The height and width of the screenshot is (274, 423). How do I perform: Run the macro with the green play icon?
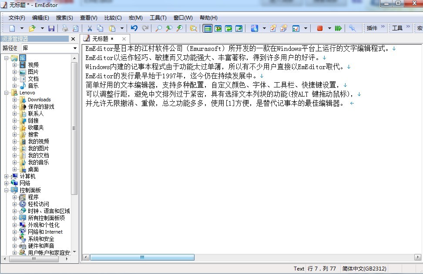(338, 28)
